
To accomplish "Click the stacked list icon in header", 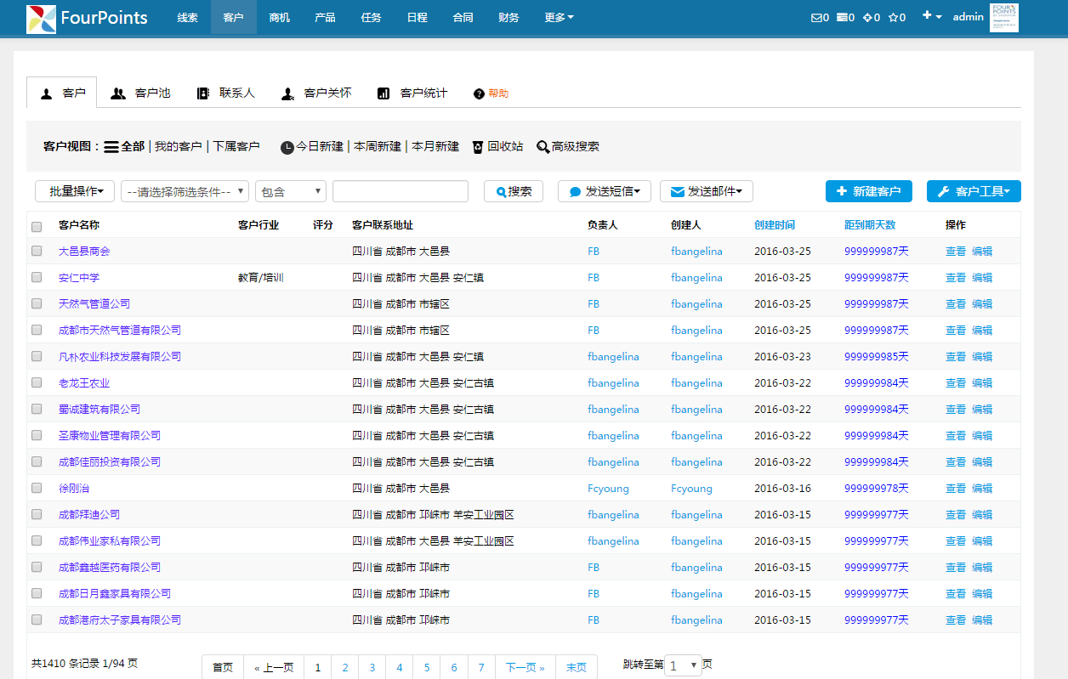I will tap(842, 17).
